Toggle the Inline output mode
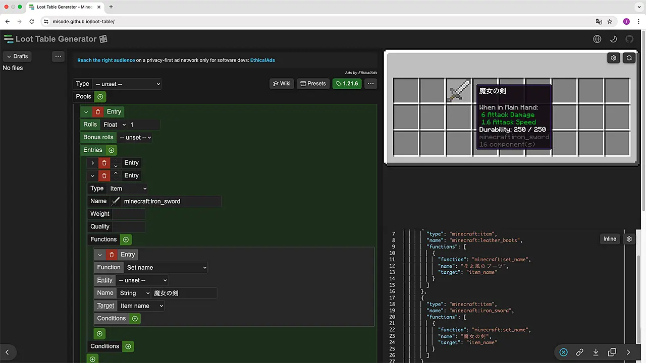 (610, 239)
